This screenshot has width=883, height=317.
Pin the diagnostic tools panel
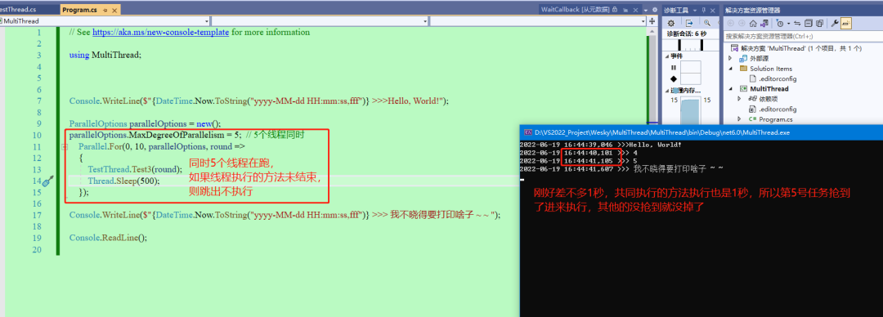pos(705,11)
